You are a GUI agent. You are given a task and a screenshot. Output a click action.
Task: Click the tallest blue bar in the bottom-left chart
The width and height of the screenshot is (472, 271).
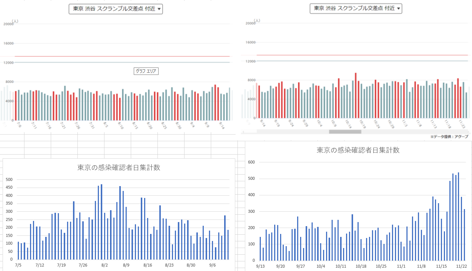pyautogui.click(x=102, y=222)
